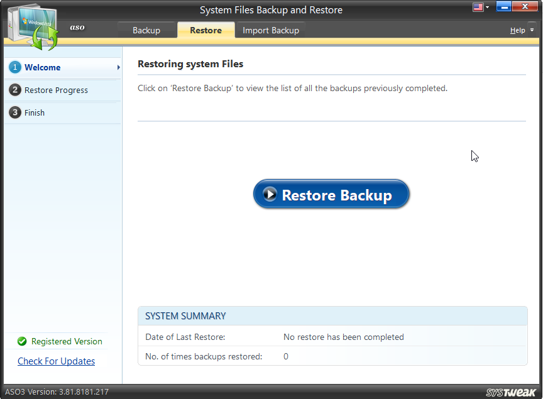The width and height of the screenshot is (543, 399).
Task: Expand the Welcome step arrow indicator
Action: (117, 67)
